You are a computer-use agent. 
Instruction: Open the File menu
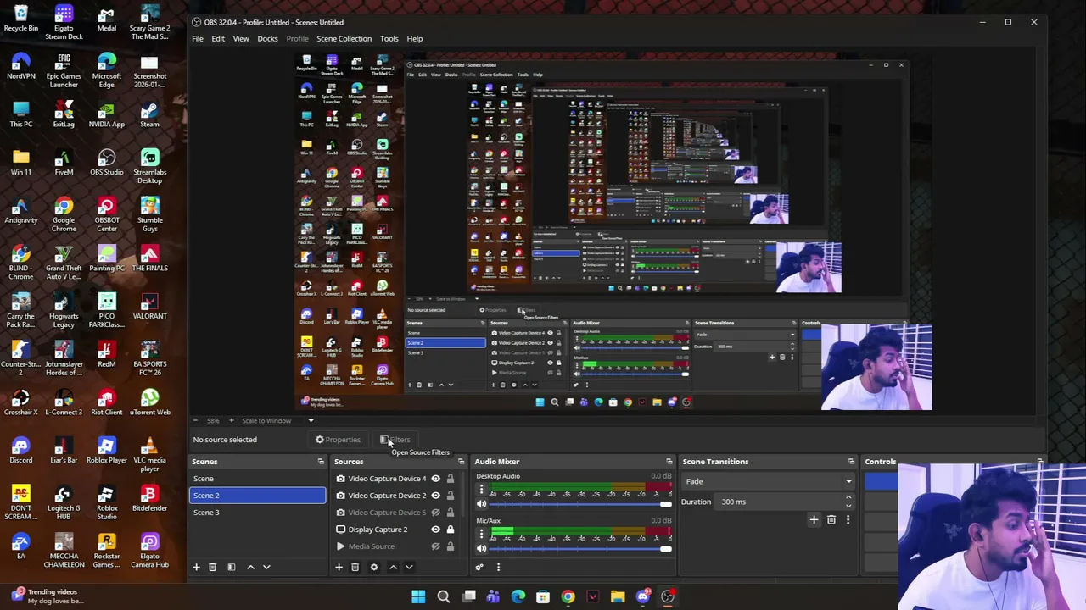(198, 38)
